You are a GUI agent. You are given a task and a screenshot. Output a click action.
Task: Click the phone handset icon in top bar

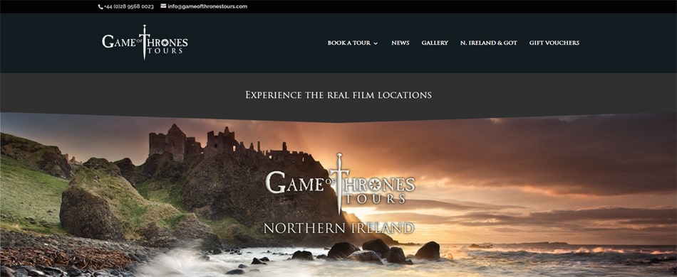click(100, 7)
